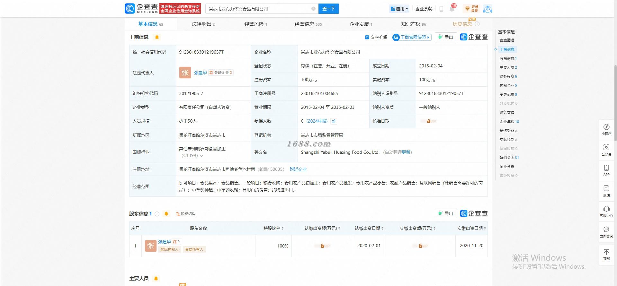The image size is (617, 286).
Task: Switch to 法律诉讼 tab
Action: click(x=203, y=24)
